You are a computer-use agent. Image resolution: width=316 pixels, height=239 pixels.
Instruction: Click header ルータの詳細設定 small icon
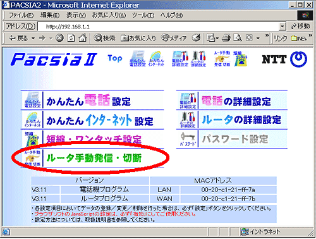(x=198, y=59)
